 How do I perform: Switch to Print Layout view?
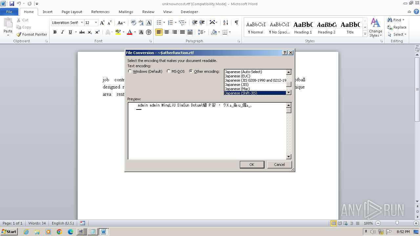point(334,223)
